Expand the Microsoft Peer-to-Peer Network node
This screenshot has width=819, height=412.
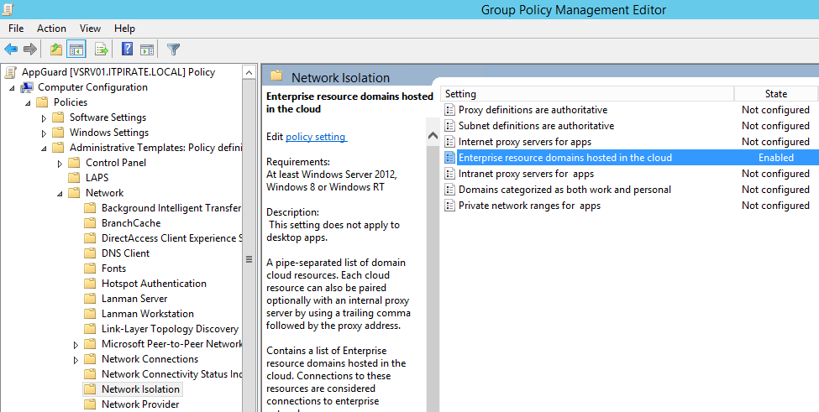[76, 345]
